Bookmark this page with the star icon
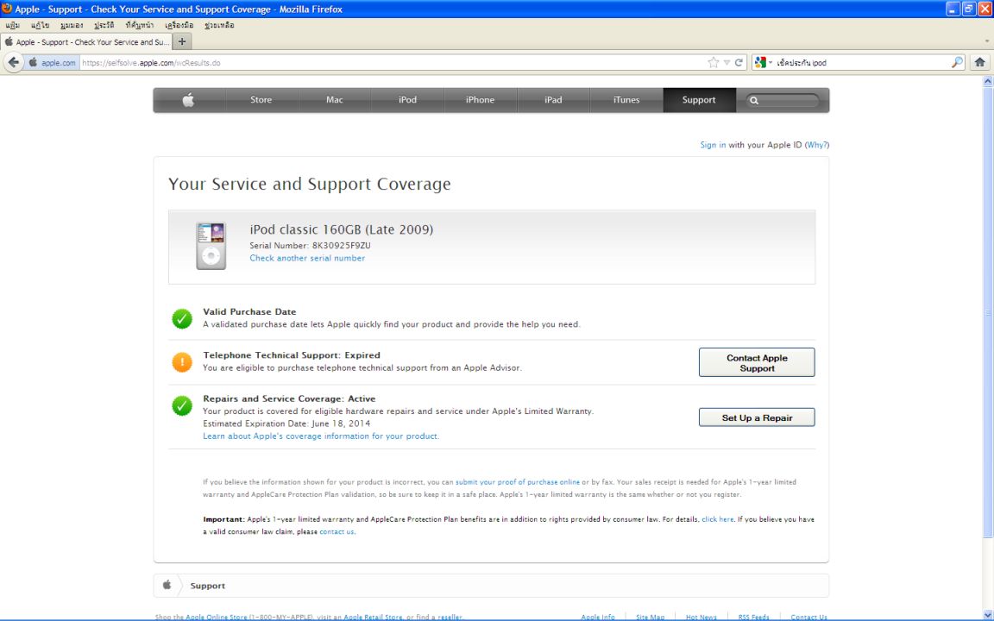Image resolution: width=994 pixels, height=621 pixels. 714,62
